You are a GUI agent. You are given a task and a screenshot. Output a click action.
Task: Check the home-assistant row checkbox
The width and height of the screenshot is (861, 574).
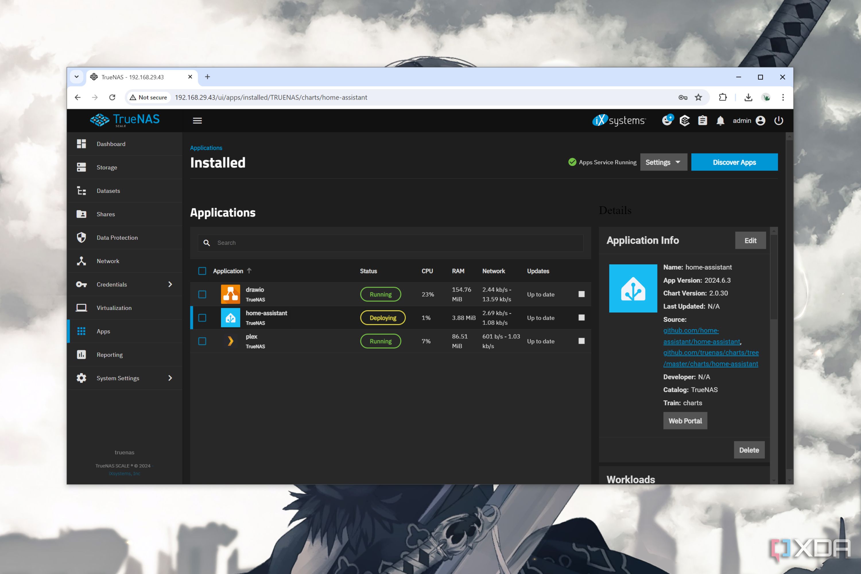[x=202, y=318]
